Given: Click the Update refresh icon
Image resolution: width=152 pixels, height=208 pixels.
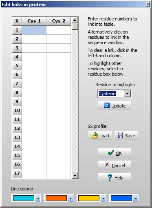Looking at the screenshot, I should [x=107, y=105].
